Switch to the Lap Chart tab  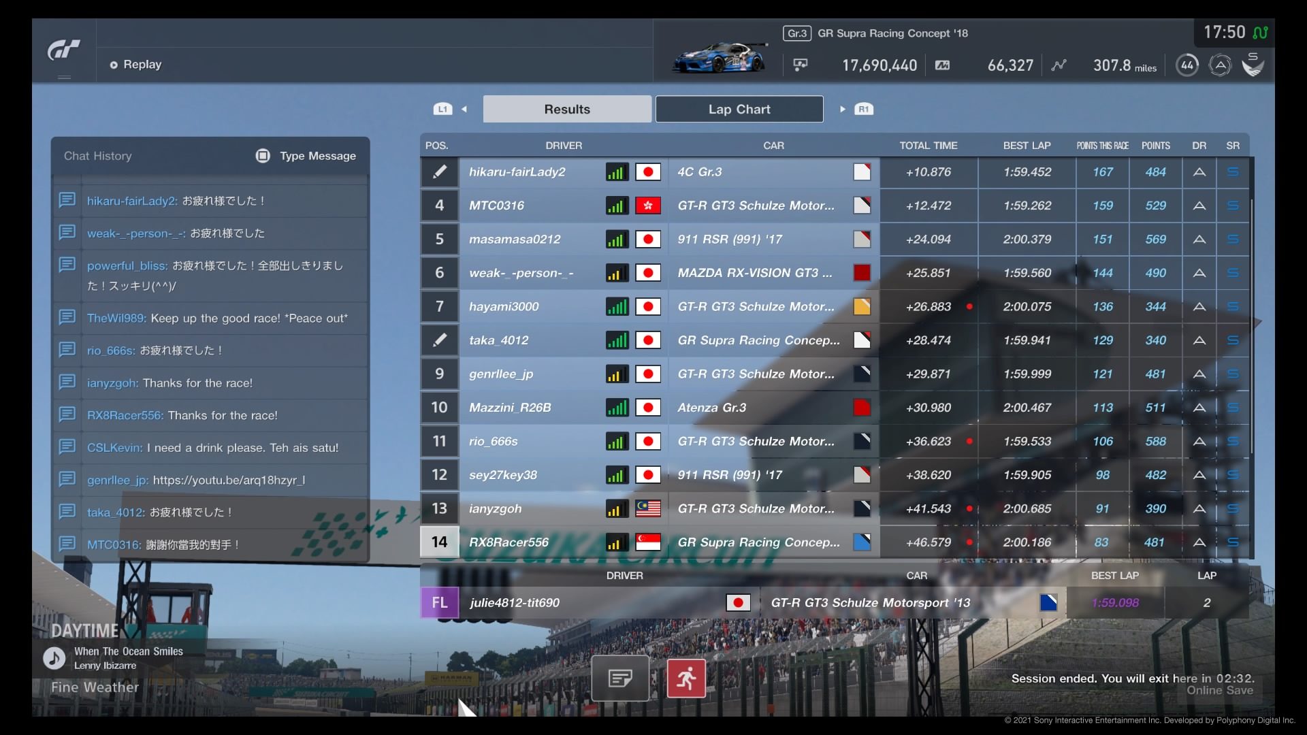coord(739,109)
